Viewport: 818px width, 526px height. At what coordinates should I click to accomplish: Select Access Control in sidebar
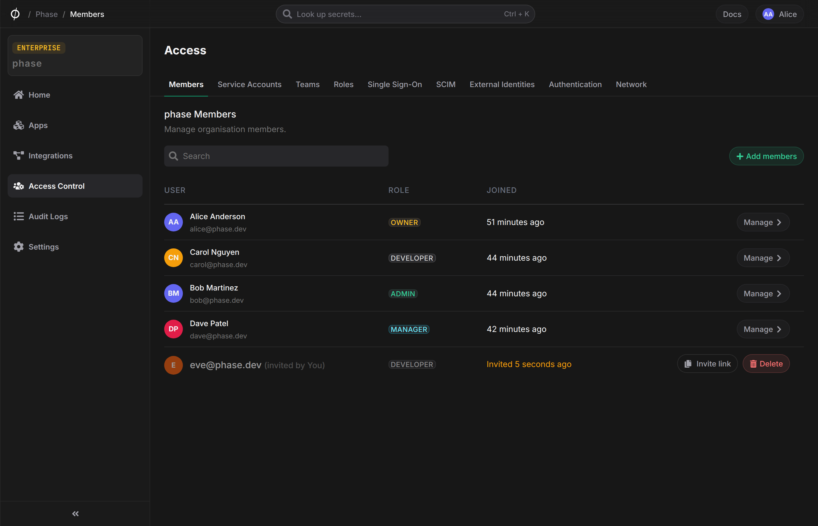75,186
